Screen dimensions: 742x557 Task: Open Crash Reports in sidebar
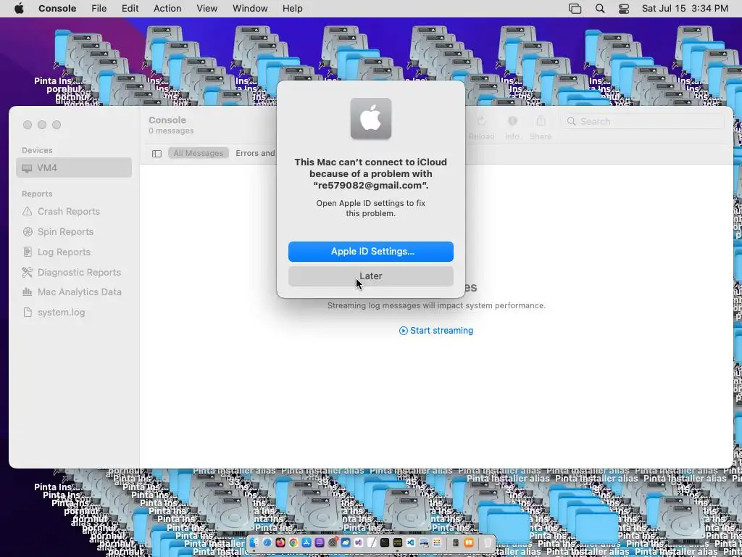pos(69,211)
